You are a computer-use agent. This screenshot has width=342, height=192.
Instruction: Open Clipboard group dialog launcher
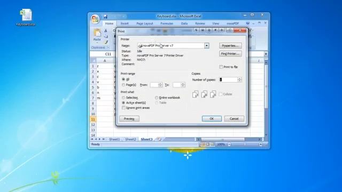pos(108,47)
